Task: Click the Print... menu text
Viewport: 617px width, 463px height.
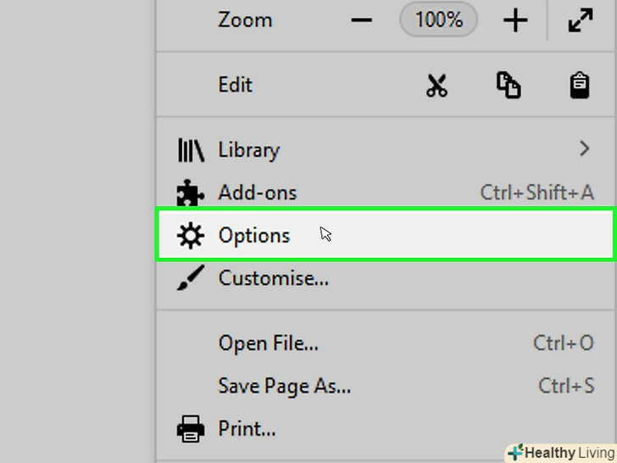Action: (x=247, y=428)
